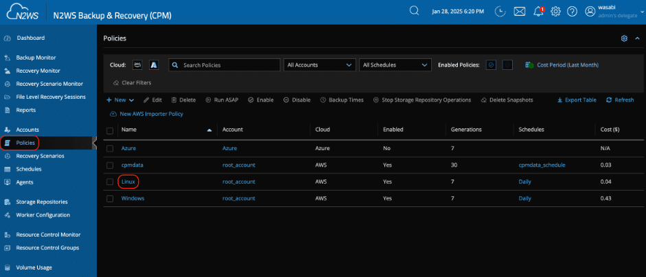Open the search magnifier in top header
Screen dimensions: 646x277
pos(414,11)
